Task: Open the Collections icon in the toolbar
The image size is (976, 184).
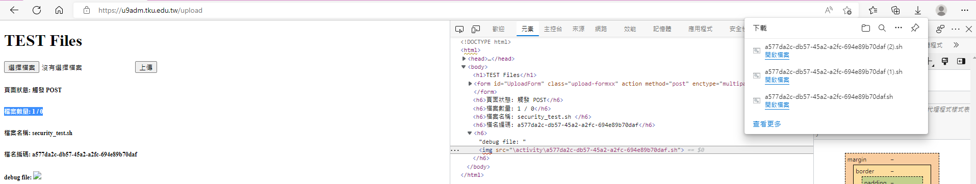Action: tap(895, 10)
